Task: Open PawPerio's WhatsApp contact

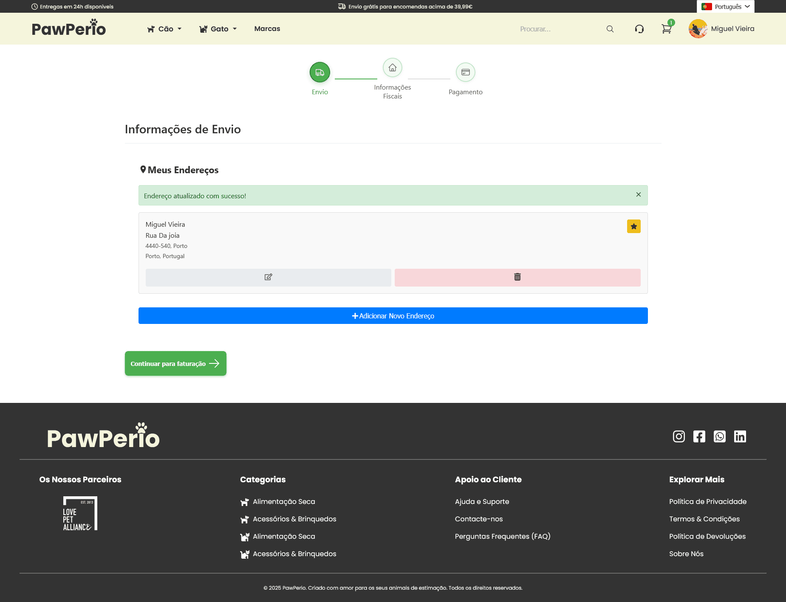Action: click(720, 436)
